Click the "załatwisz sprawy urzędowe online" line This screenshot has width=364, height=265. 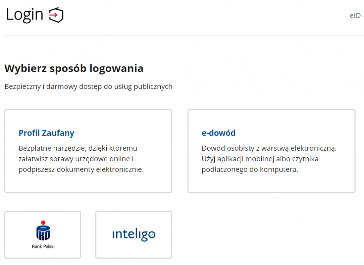pos(76,159)
